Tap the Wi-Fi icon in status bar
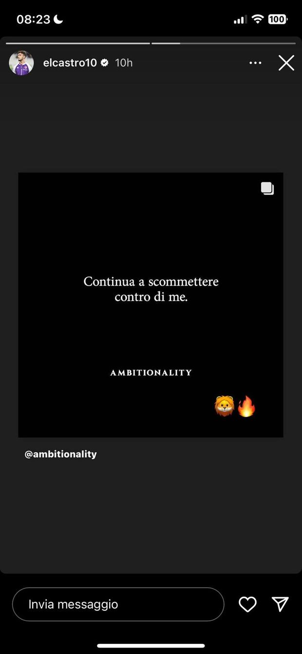The width and height of the screenshot is (302, 654). coord(258,19)
